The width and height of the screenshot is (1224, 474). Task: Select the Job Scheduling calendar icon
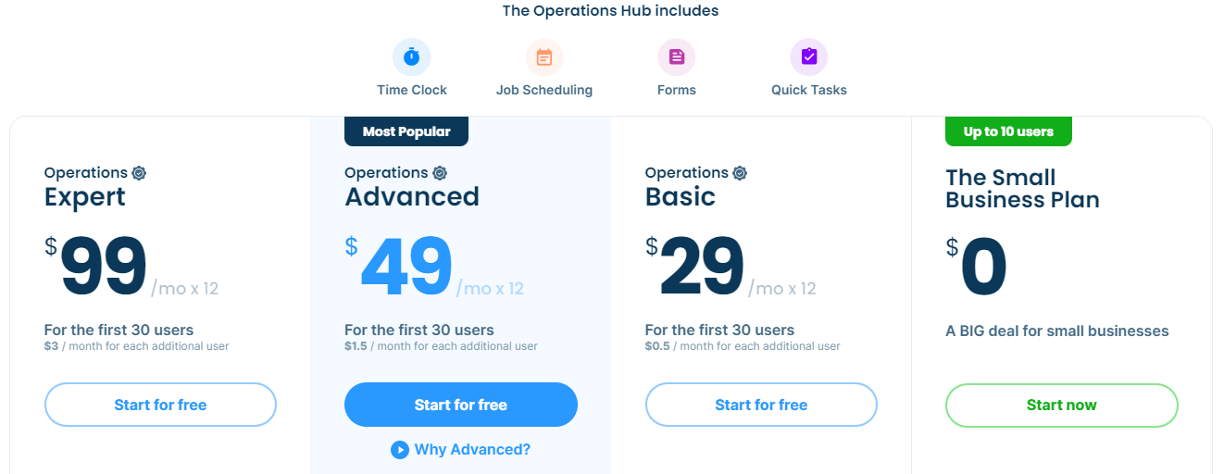click(x=544, y=57)
